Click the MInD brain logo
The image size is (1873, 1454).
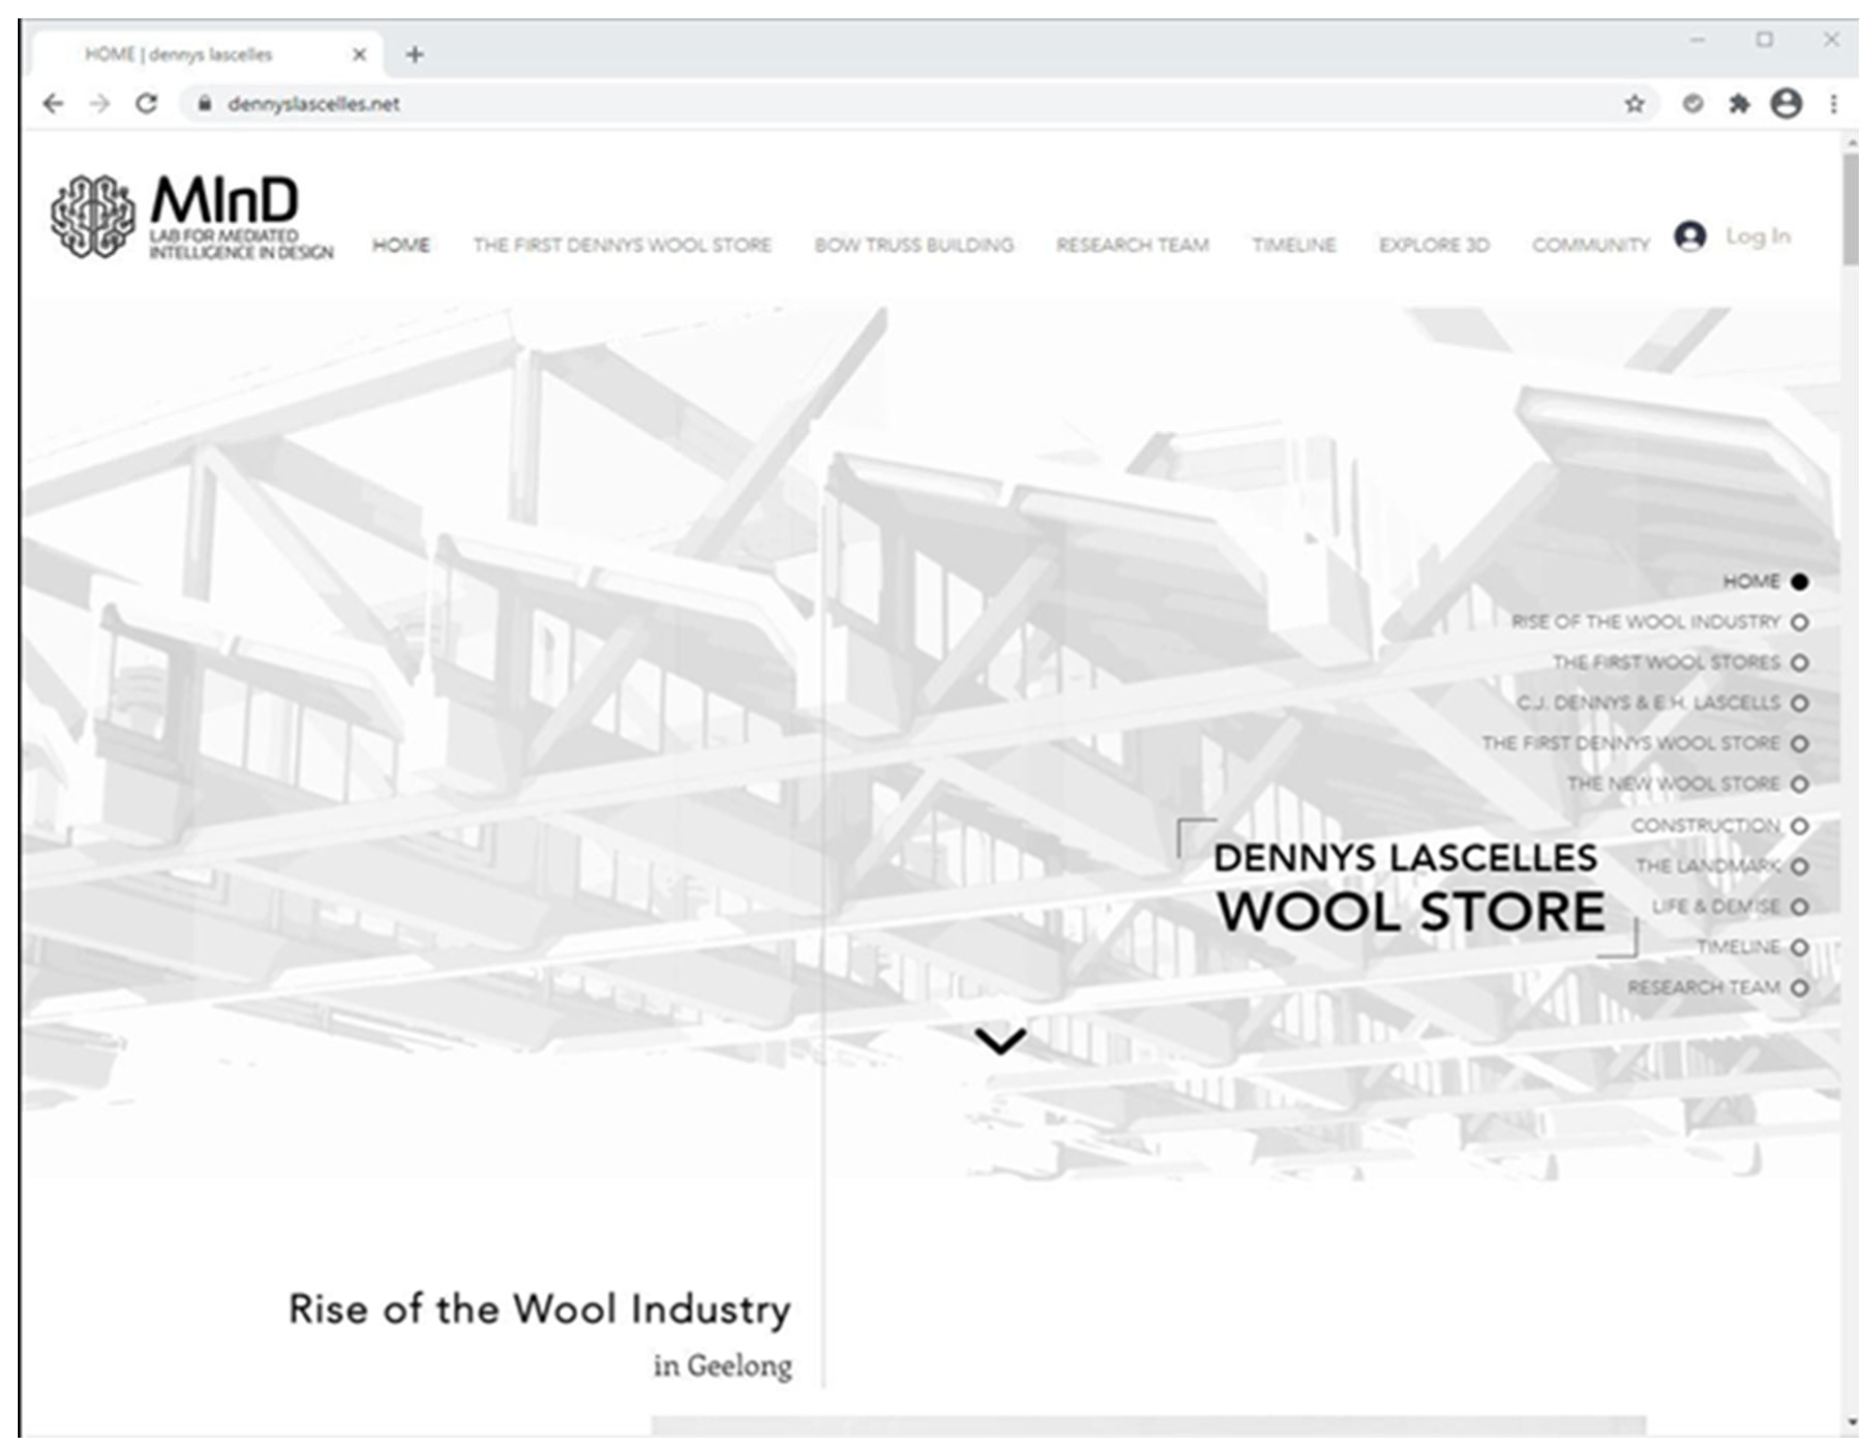[x=93, y=216]
